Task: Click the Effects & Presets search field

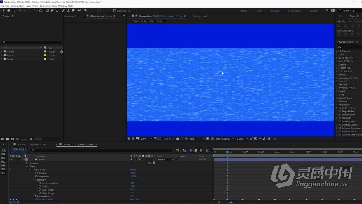Action: point(349,47)
